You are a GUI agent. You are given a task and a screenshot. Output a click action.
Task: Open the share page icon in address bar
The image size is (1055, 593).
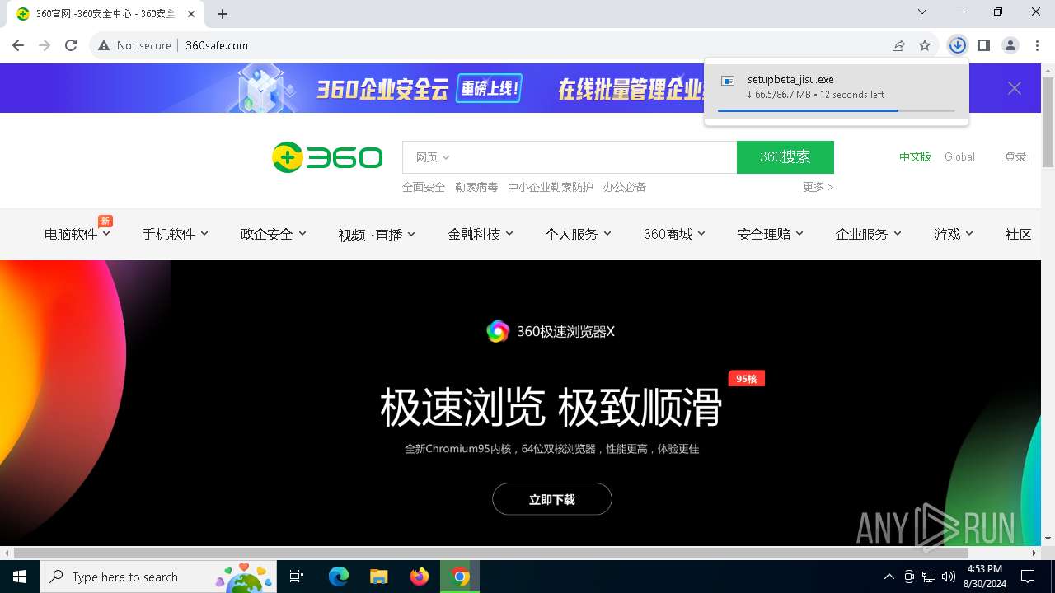click(x=898, y=45)
